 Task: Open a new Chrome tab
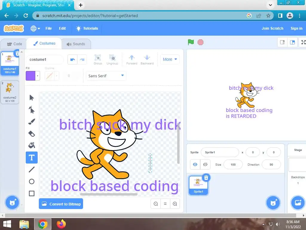click(81, 5)
